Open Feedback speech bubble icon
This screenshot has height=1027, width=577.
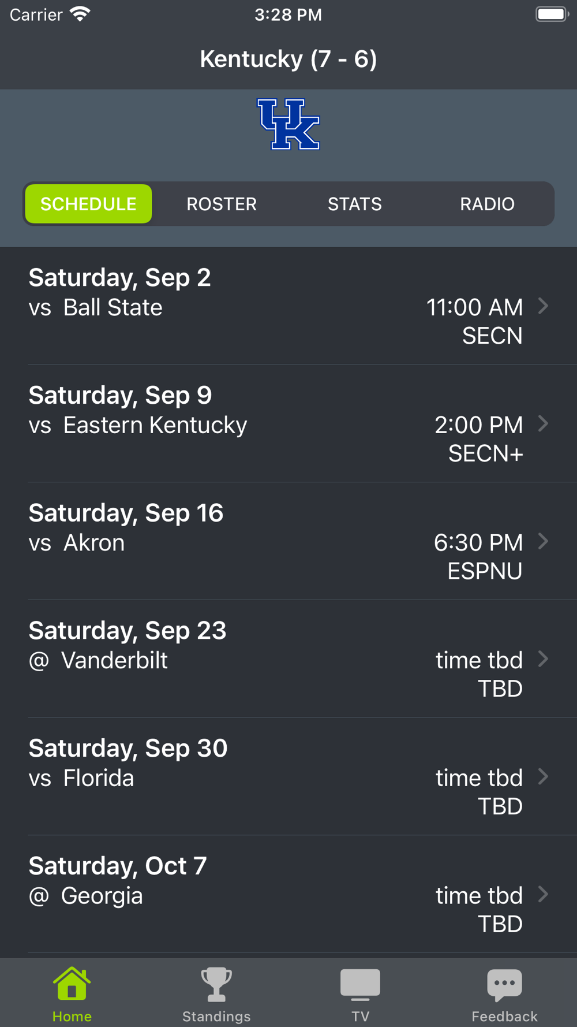click(504, 984)
